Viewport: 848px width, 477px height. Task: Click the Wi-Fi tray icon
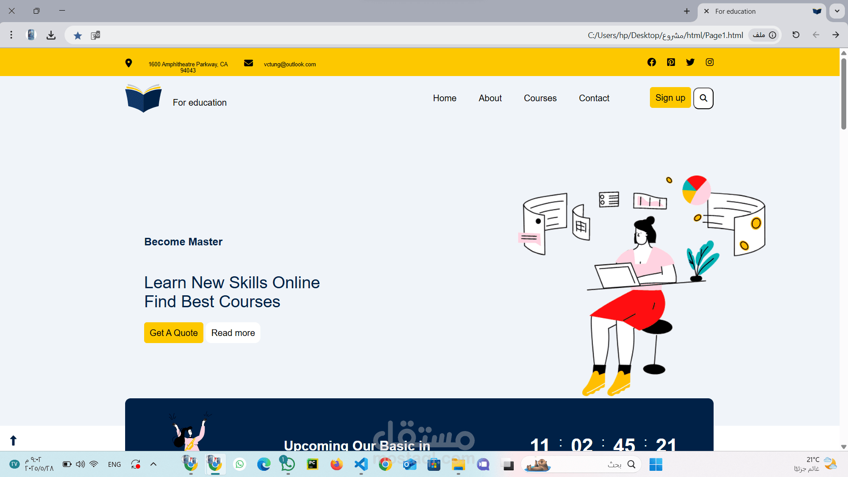(x=94, y=464)
